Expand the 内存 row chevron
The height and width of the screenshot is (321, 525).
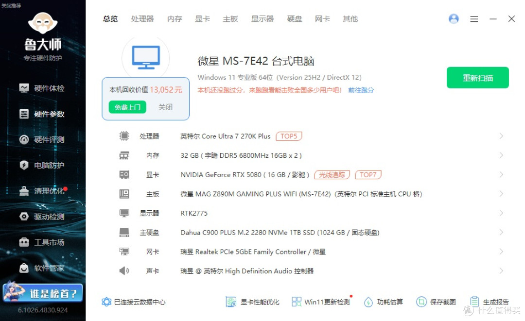pos(501,155)
